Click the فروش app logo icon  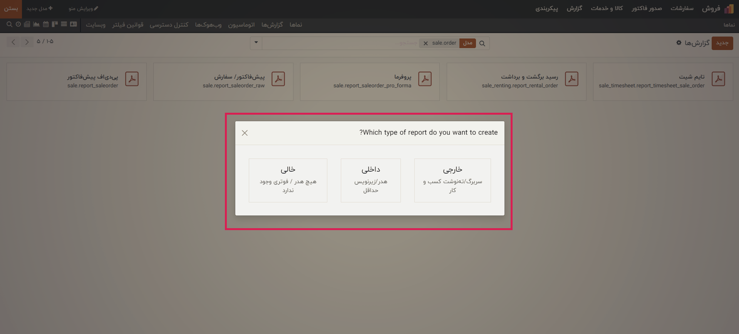tap(729, 8)
